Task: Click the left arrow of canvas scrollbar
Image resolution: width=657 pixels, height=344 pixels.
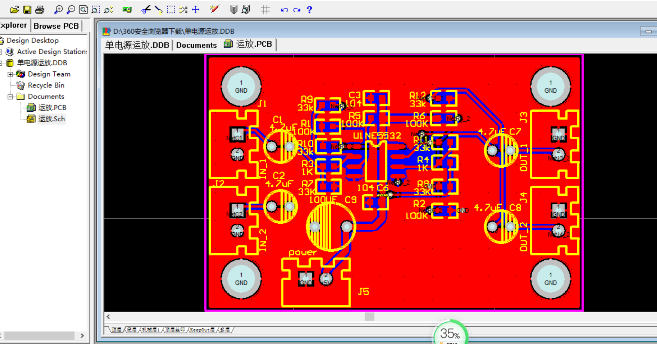Action: (x=109, y=317)
